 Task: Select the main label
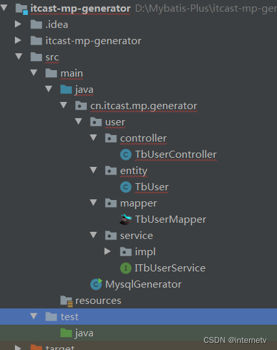pyautogui.click(x=71, y=73)
